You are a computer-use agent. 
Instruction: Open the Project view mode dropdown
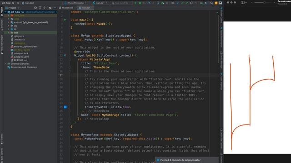[x=12, y=8]
